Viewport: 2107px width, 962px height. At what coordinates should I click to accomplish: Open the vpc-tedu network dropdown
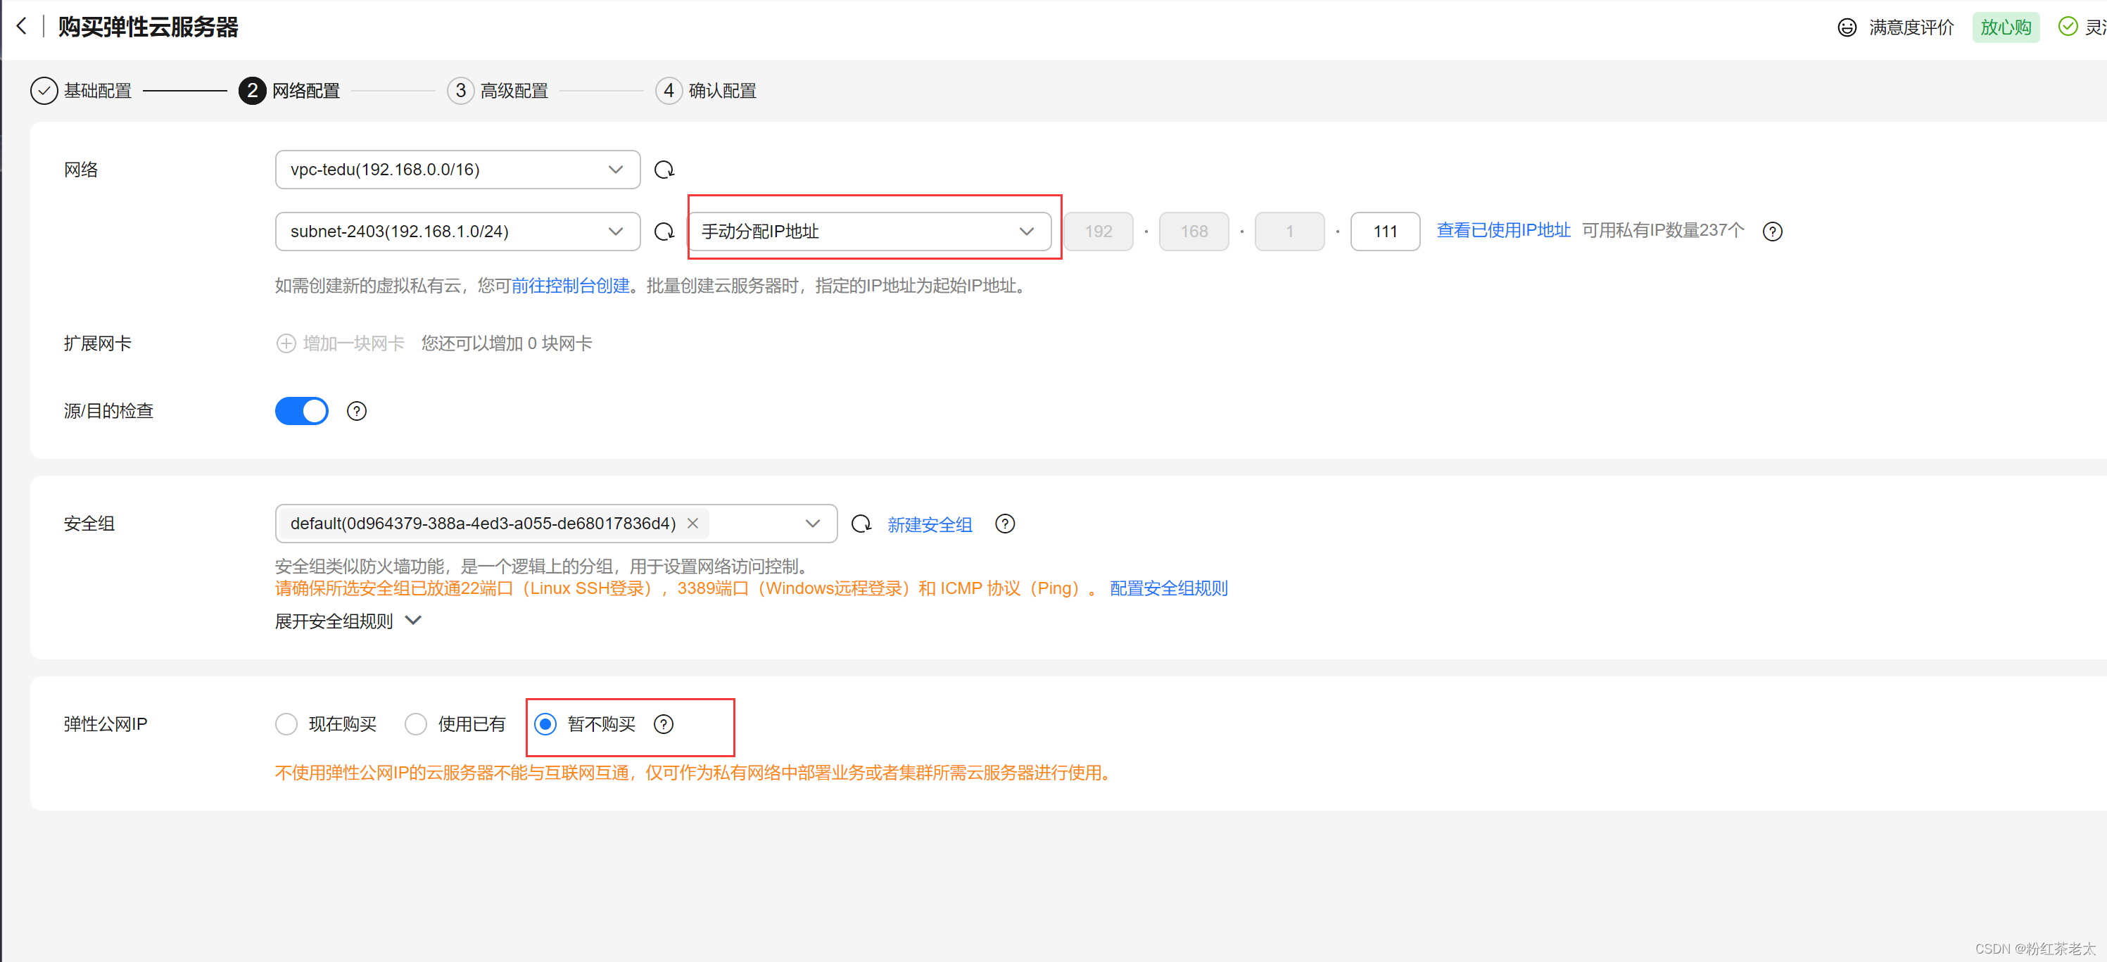pos(457,170)
